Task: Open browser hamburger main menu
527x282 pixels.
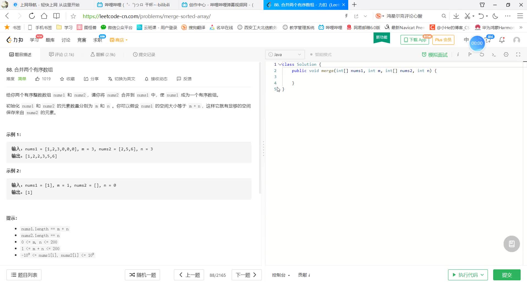Action: point(520,16)
